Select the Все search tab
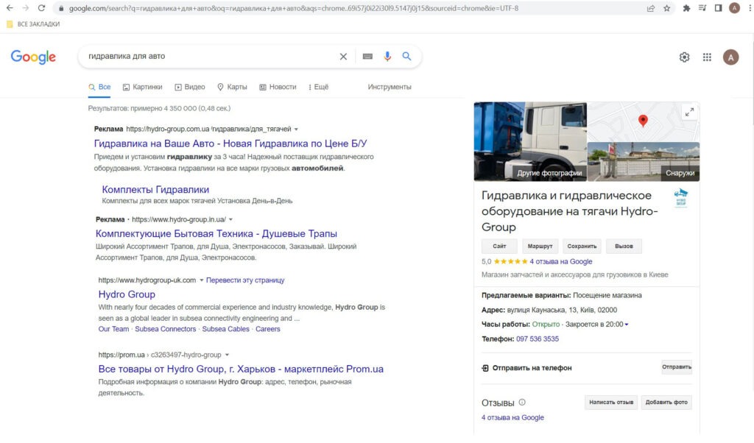 tap(99, 87)
